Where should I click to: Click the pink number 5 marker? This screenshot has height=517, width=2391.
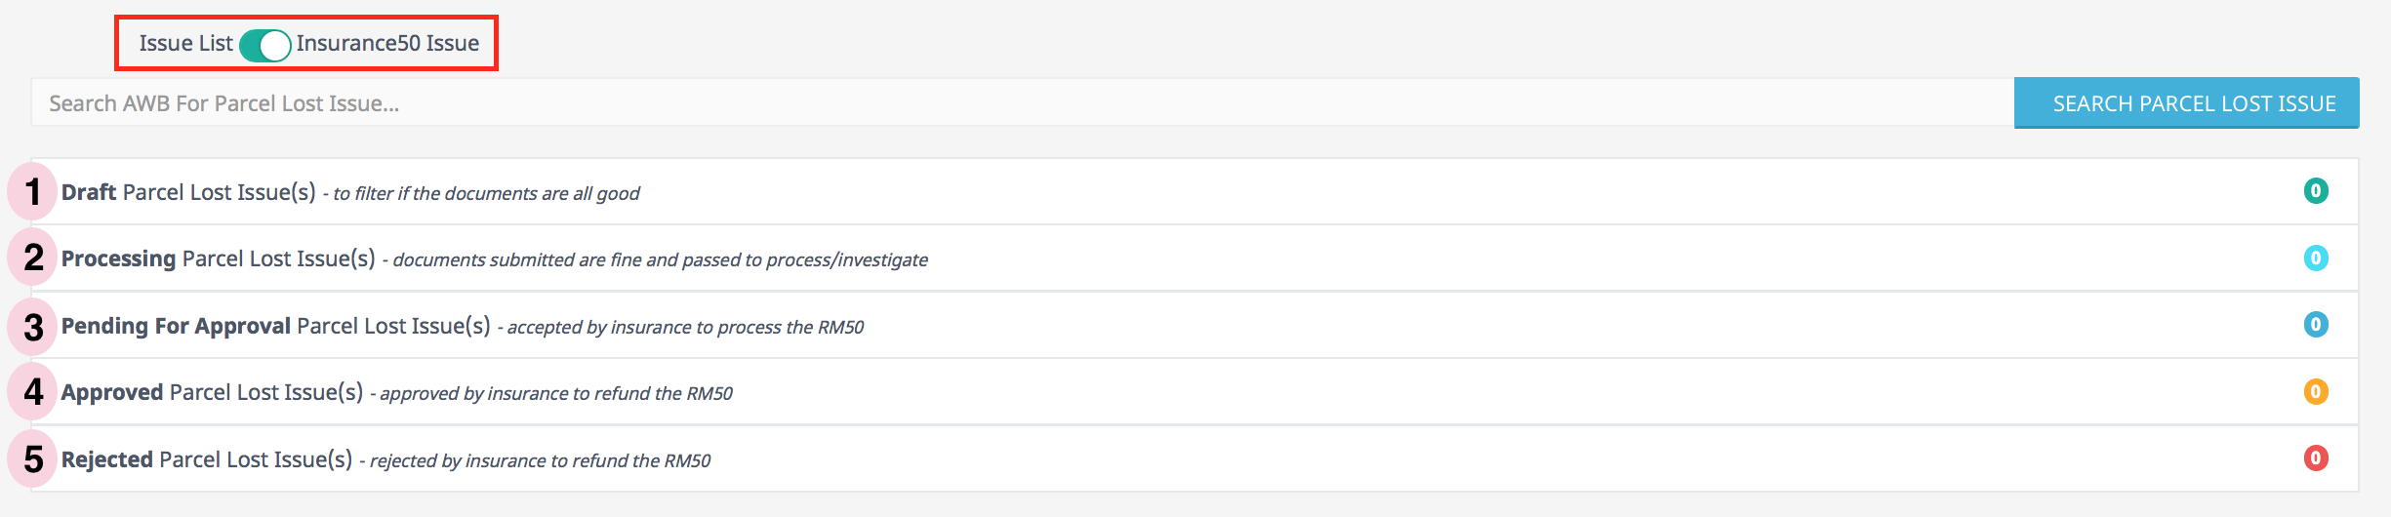[33, 459]
